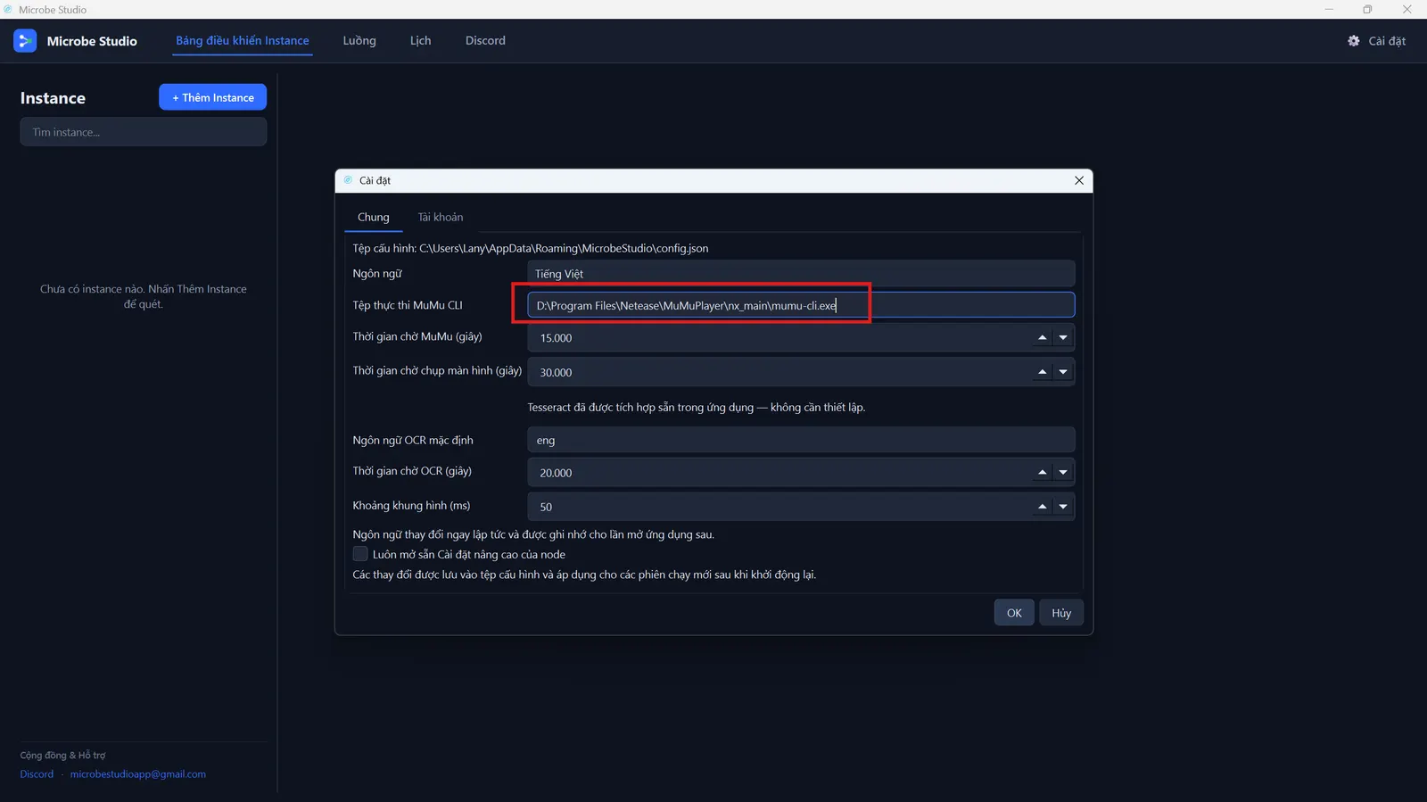
Task: Toggle Luôn mở sẵn Cài đặt nâng cao checkbox
Action: click(360, 554)
